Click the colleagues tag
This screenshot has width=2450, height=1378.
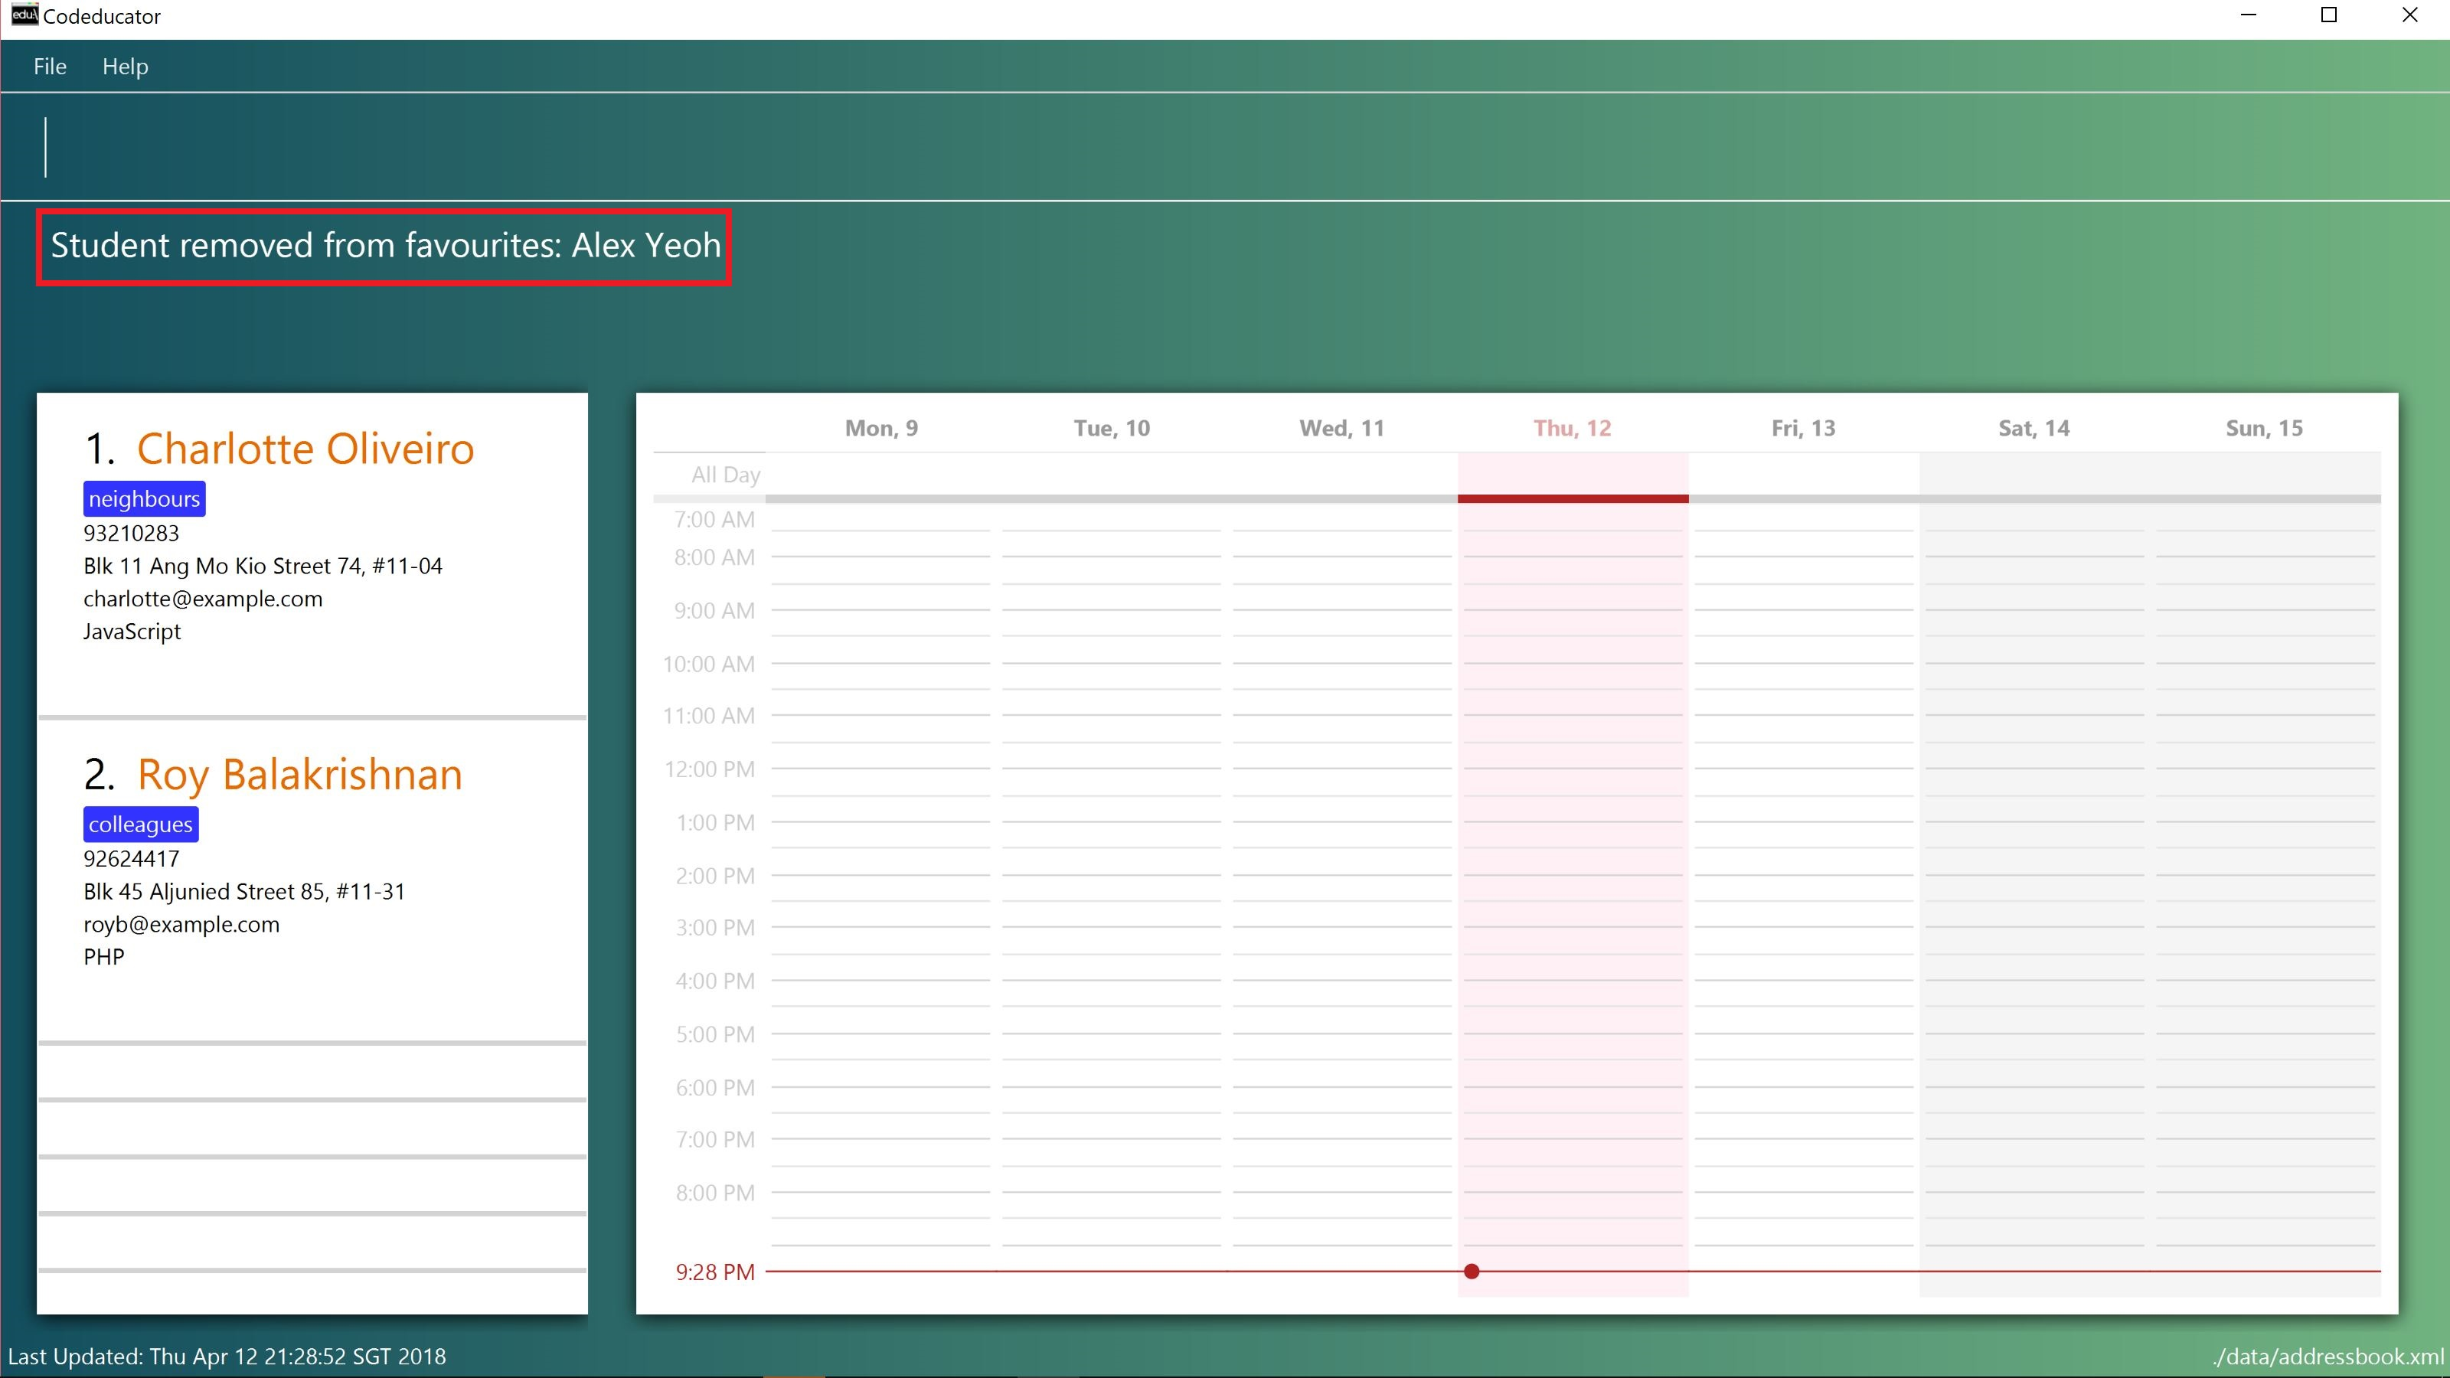(x=141, y=825)
